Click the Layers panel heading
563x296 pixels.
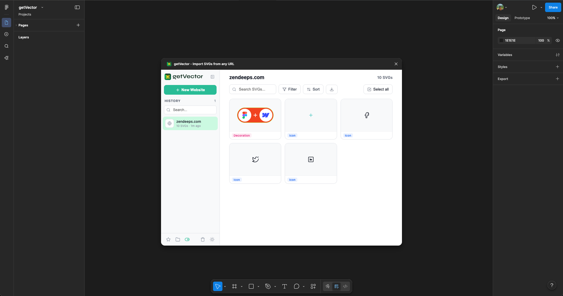pos(24,37)
